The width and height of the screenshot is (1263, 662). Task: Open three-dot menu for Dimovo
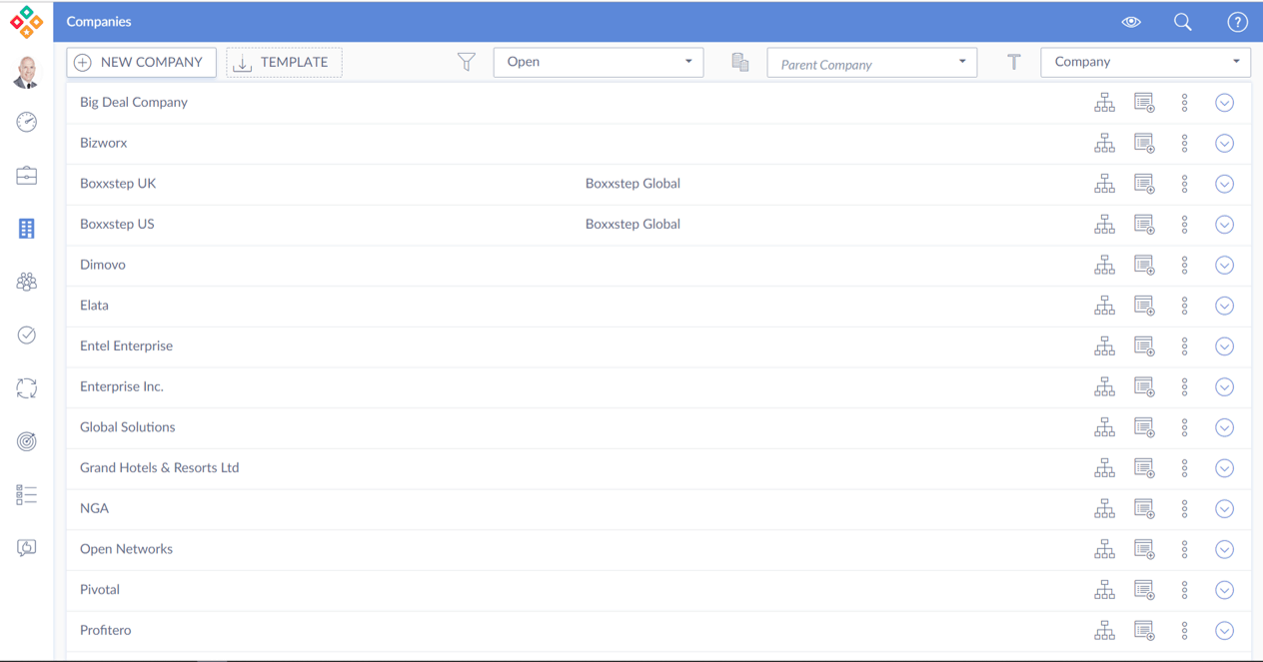pos(1184,266)
